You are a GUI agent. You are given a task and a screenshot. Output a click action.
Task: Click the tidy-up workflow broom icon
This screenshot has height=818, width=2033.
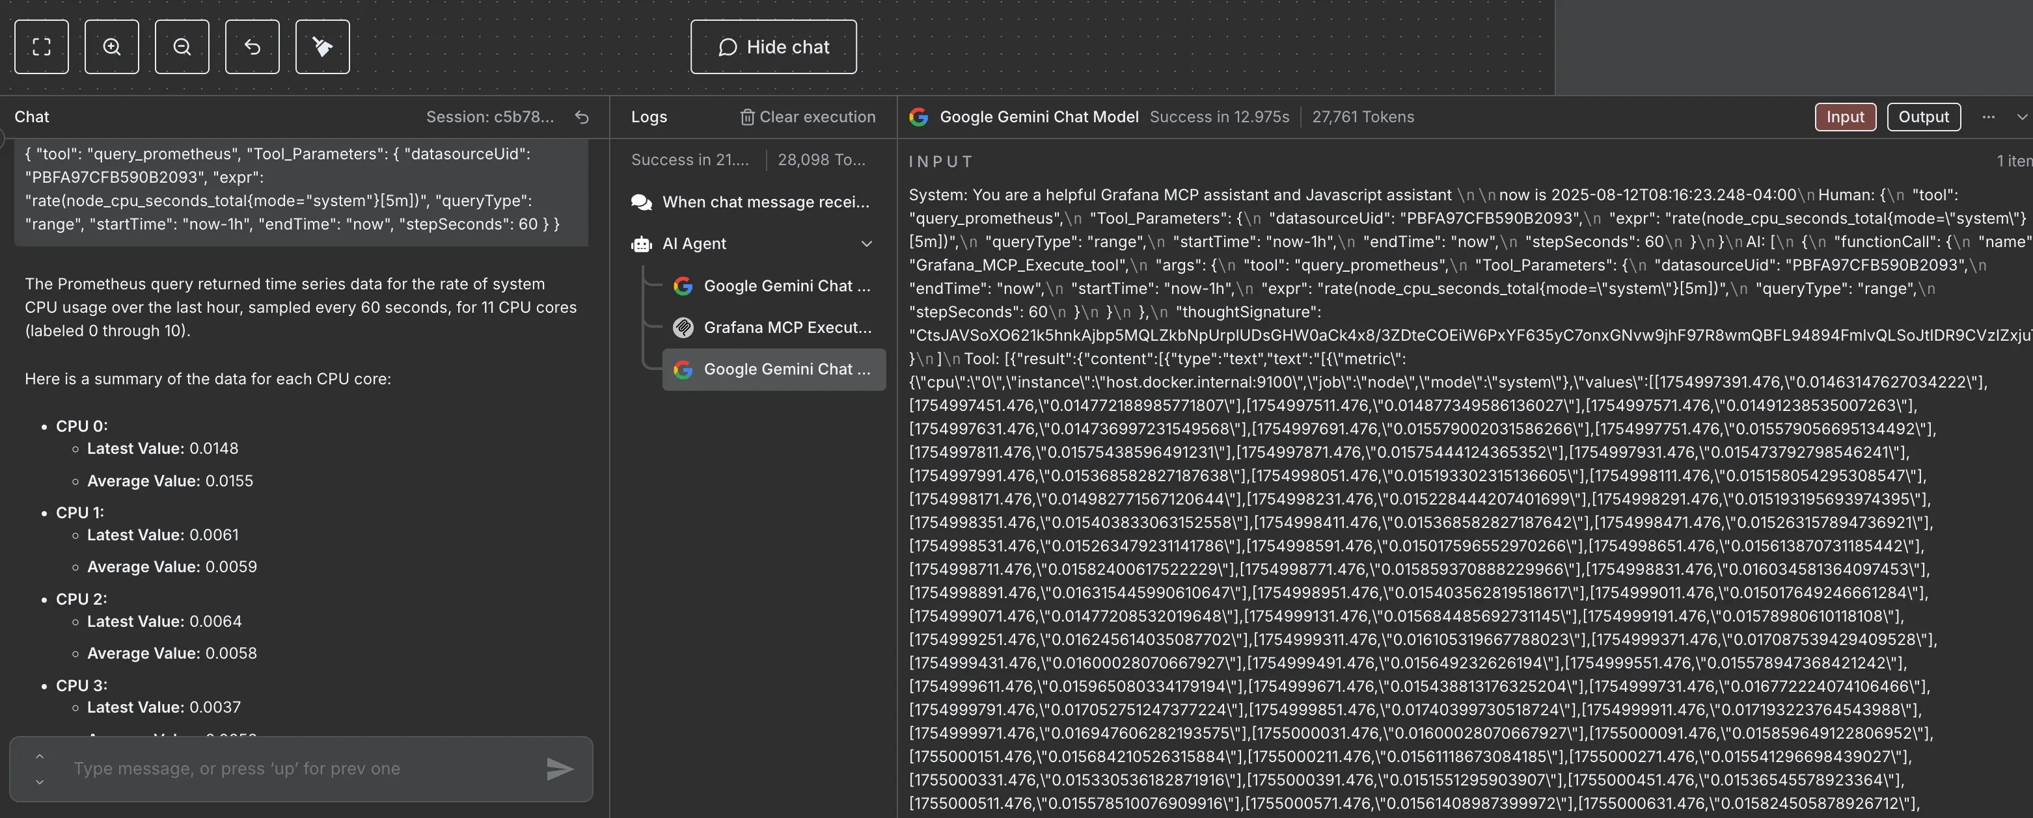point(322,47)
